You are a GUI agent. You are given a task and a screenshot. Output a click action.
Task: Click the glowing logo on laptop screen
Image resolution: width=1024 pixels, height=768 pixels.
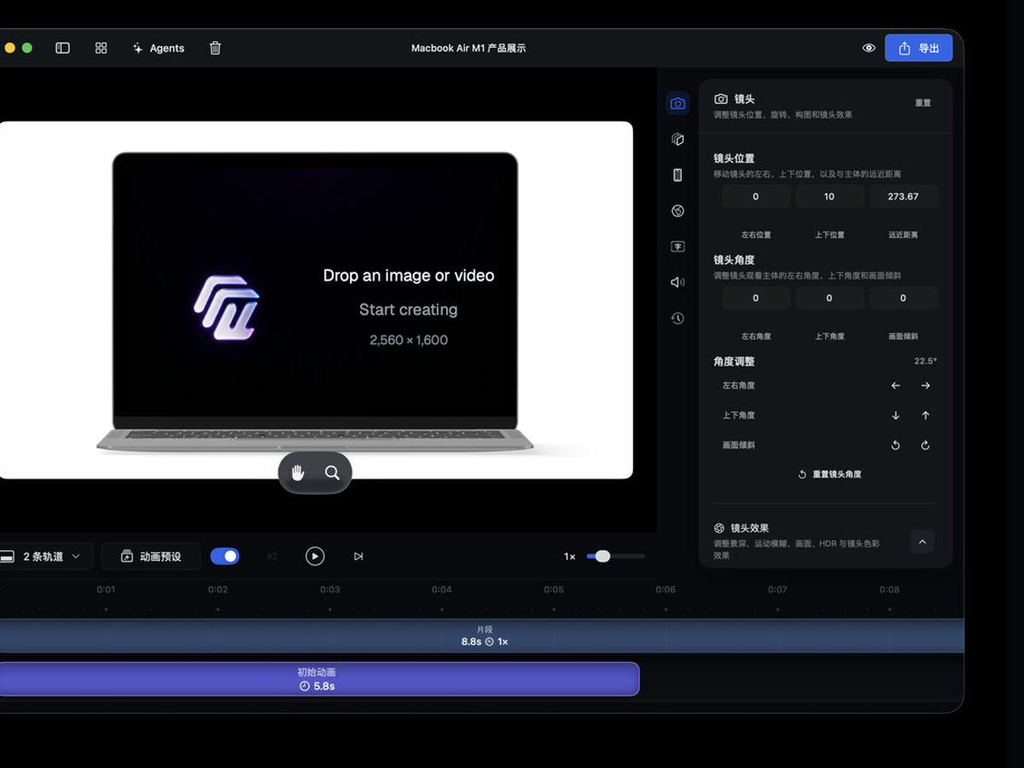point(226,307)
